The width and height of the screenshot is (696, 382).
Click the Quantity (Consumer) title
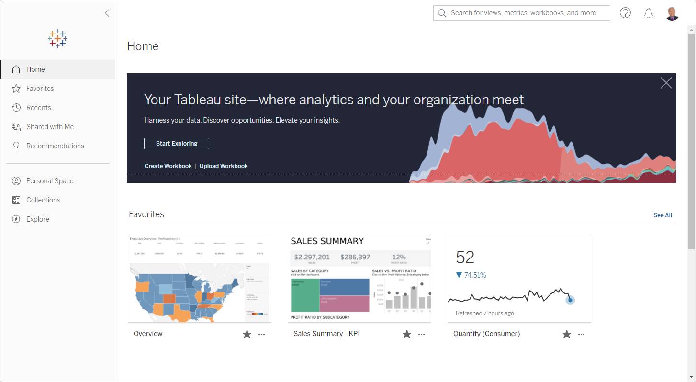486,334
